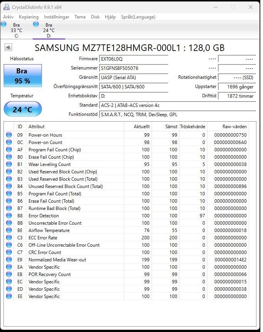
Task: Click status icon for Power-on Hours row
Action: [9, 135]
